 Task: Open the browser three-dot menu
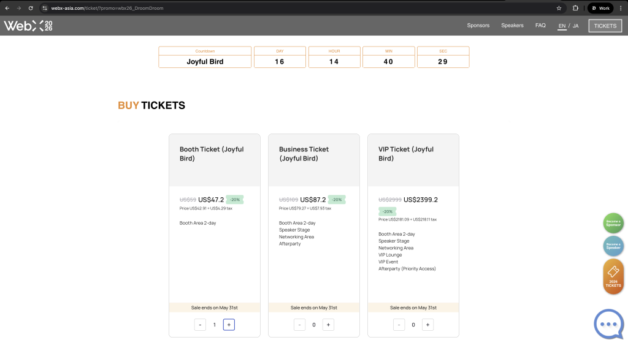621,8
